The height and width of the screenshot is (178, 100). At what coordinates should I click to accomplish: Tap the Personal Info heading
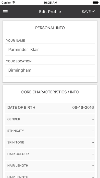pyautogui.click(x=50, y=28)
